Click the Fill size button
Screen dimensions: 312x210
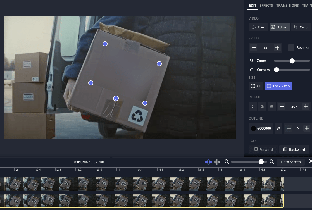[256, 86]
